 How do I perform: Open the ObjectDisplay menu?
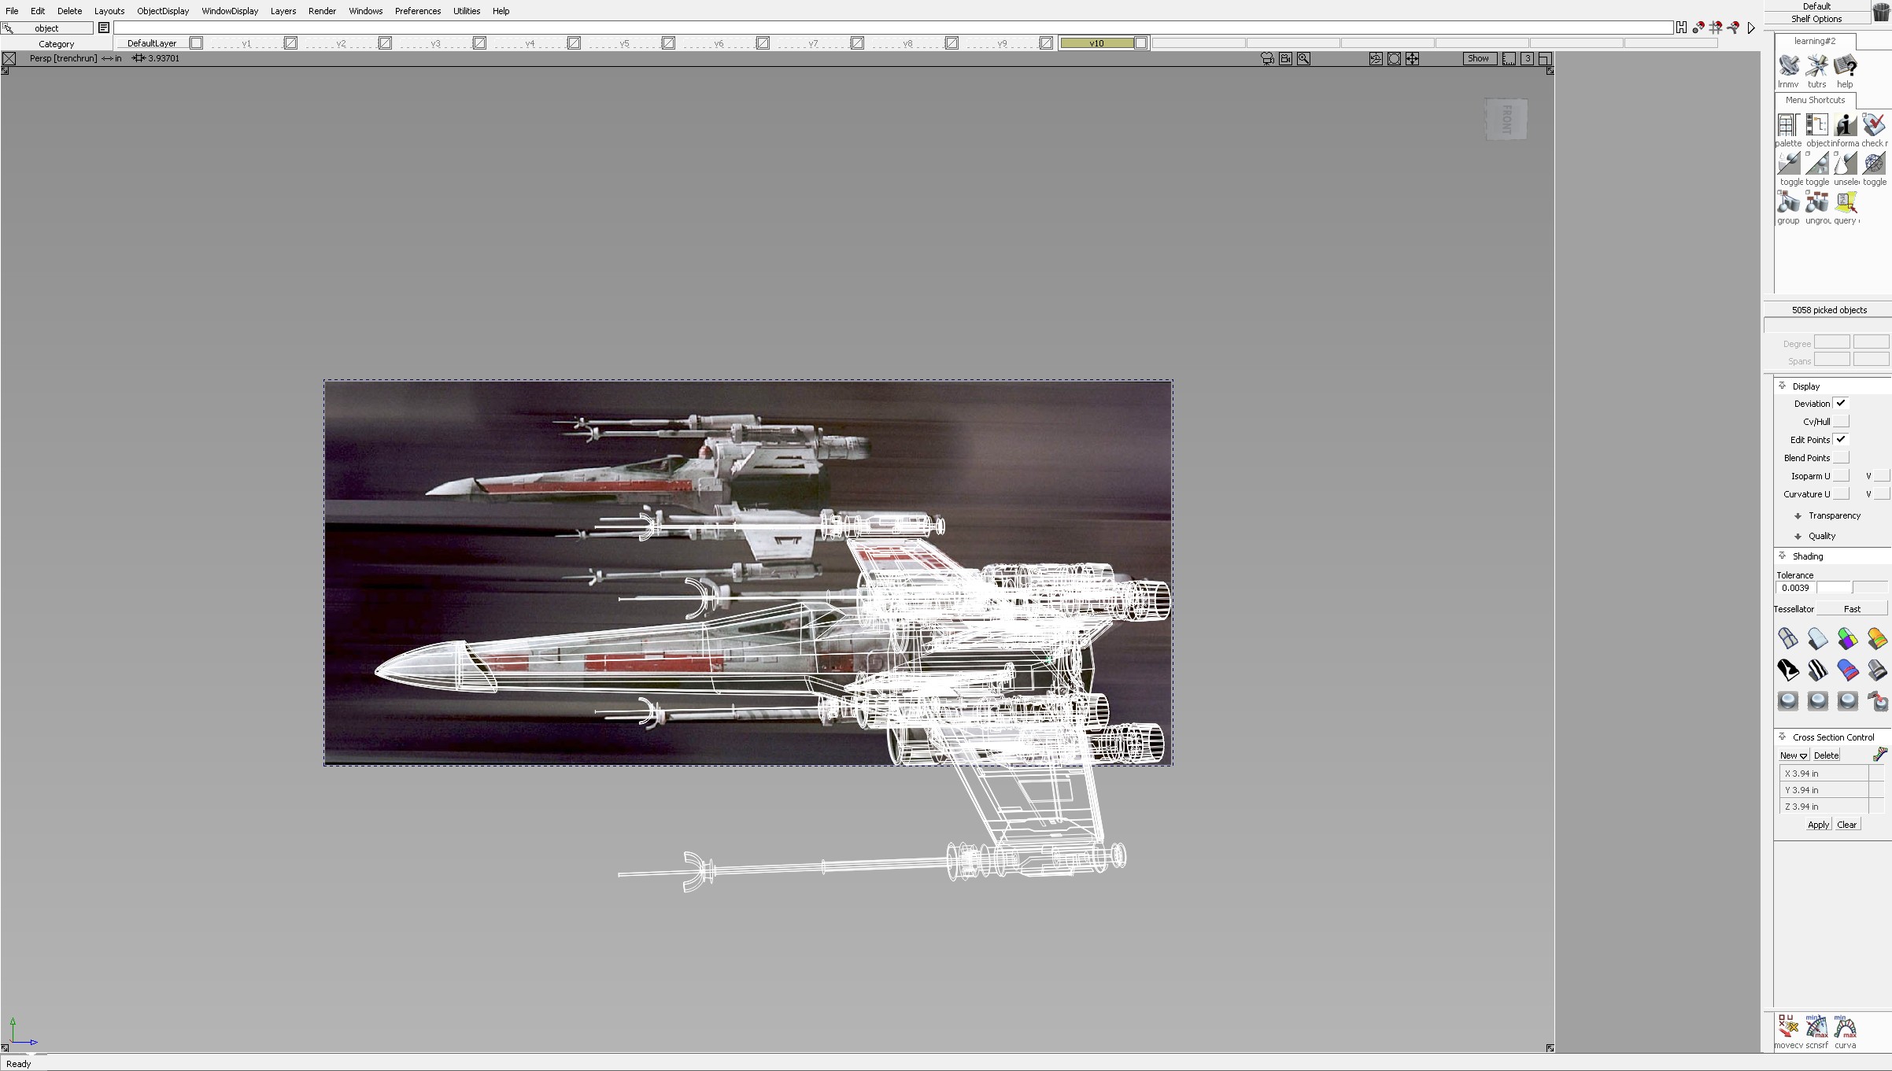[x=163, y=11]
